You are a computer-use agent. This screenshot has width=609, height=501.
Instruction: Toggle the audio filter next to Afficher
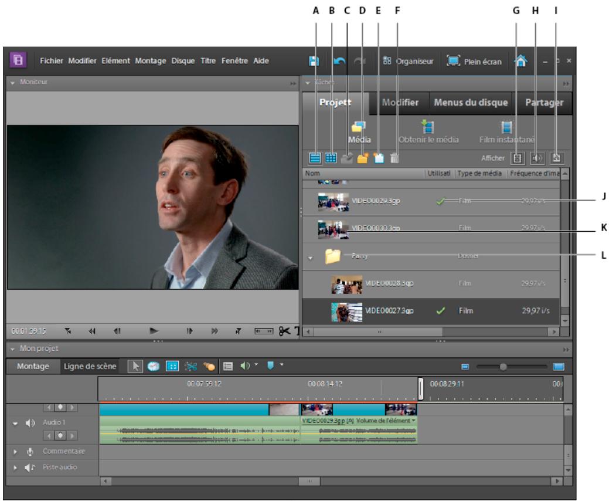click(536, 158)
